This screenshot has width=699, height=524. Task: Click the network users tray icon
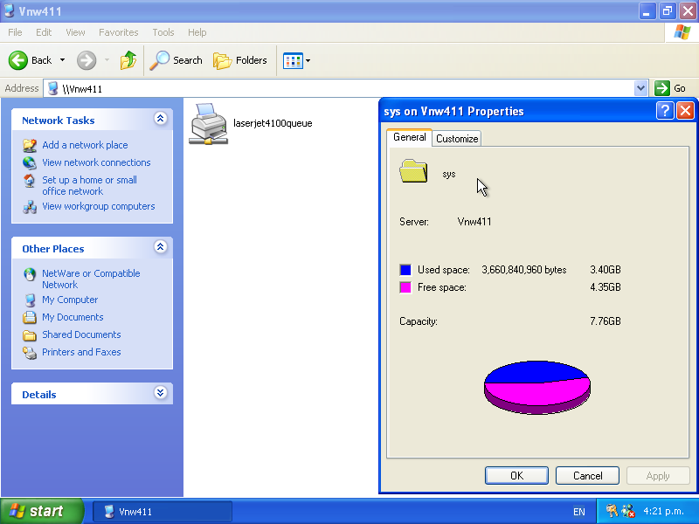[x=628, y=511]
